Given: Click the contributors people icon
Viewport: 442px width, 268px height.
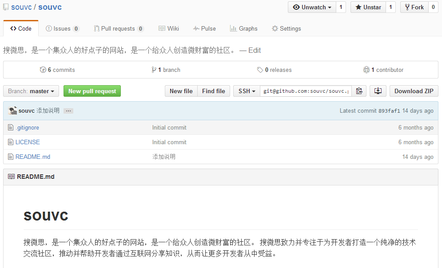Looking at the screenshot, I should (366, 70).
